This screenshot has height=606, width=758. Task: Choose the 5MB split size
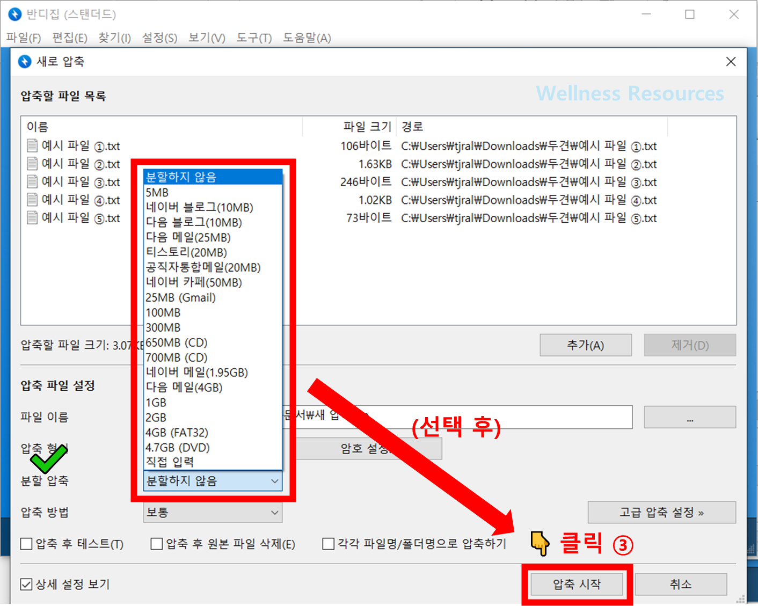tap(213, 192)
